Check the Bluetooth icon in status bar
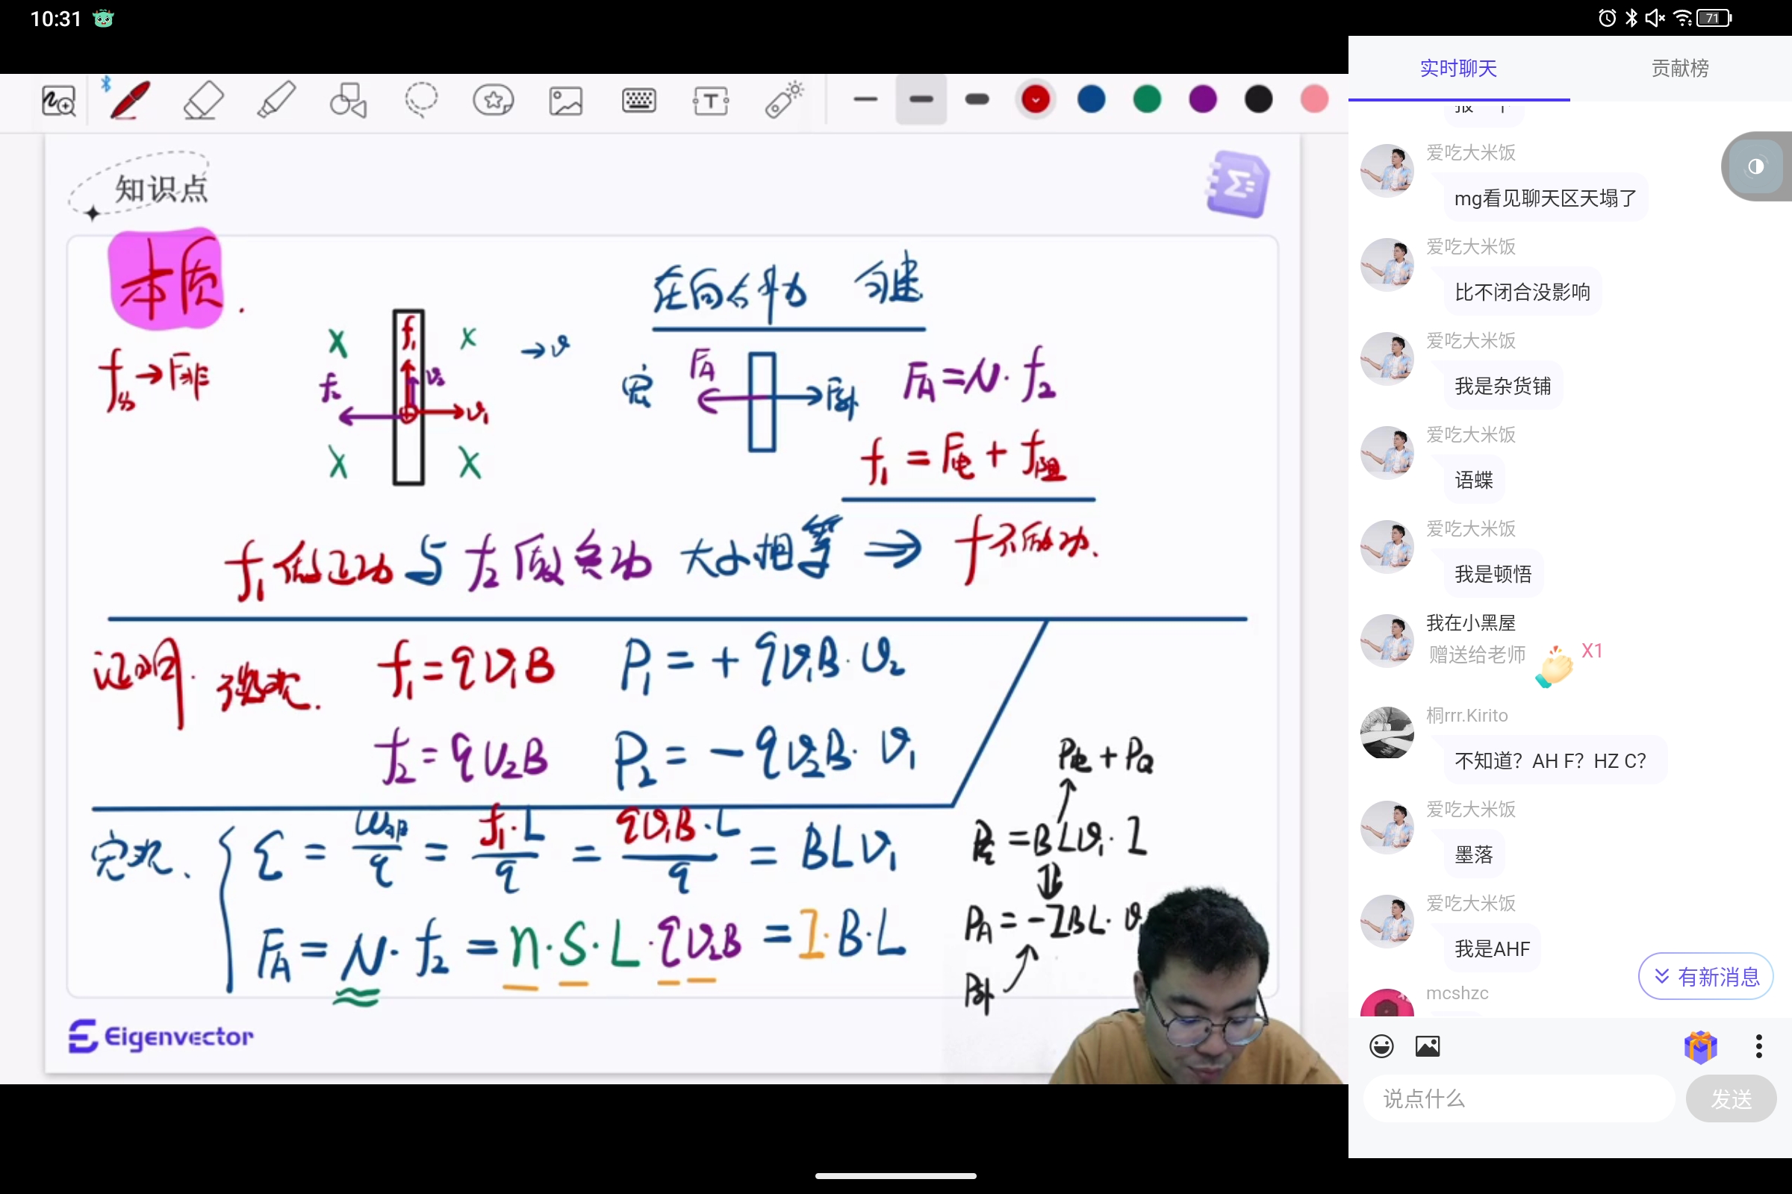 [1631, 18]
